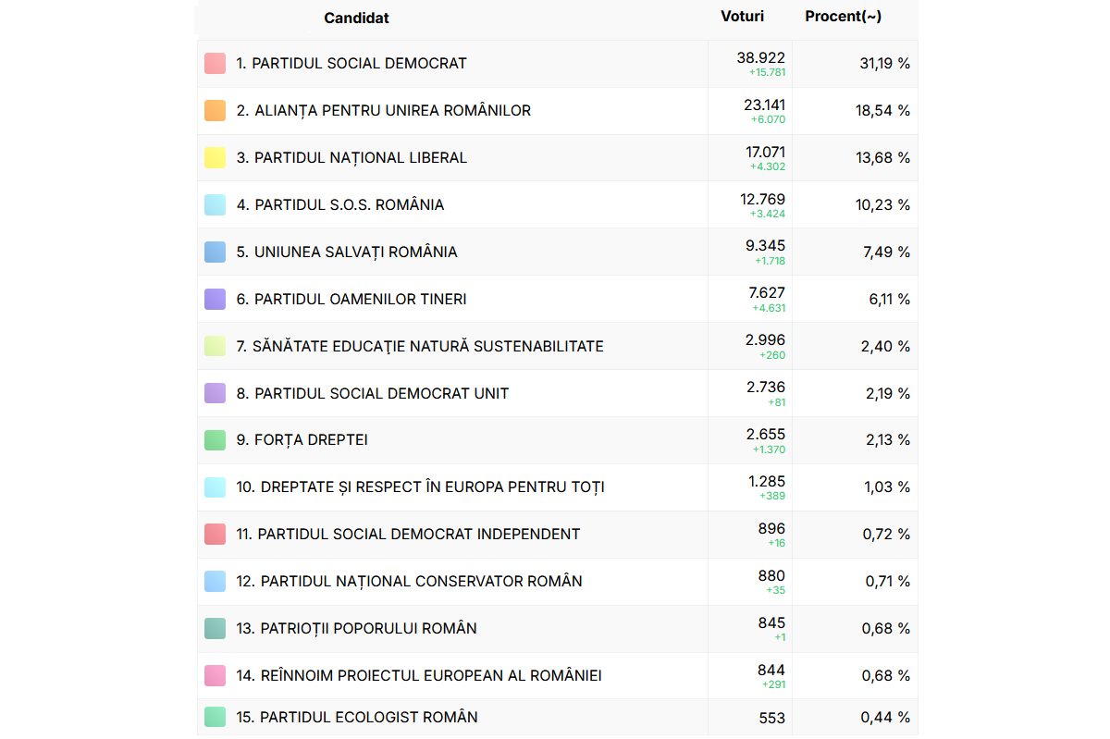Select row 5. UNIUNEA SALVAȚI ROMÂNIA
This screenshot has width=1110, height=739.
pos(558,252)
